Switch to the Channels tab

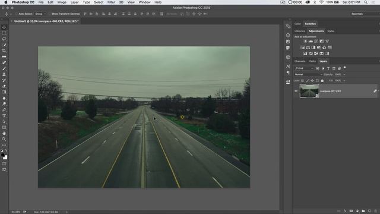(x=300, y=61)
